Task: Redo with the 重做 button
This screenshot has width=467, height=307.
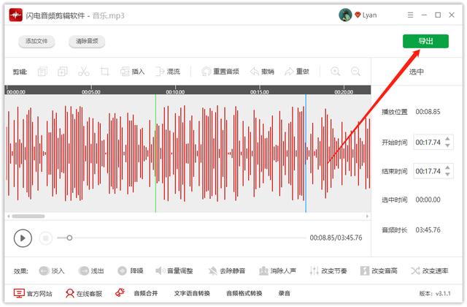Action: (297, 72)
